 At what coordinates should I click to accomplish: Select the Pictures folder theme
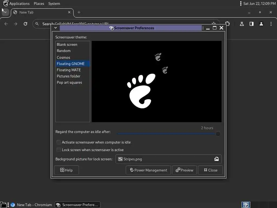point(72,76)
